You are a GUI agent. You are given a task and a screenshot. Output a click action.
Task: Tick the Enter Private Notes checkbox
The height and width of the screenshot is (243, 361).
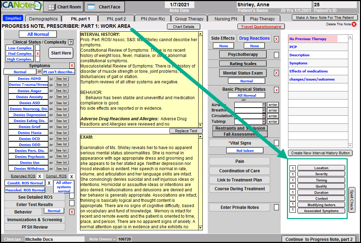coord(276,207)
